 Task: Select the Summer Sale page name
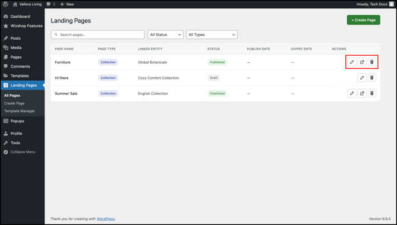[x=66, y=93]
